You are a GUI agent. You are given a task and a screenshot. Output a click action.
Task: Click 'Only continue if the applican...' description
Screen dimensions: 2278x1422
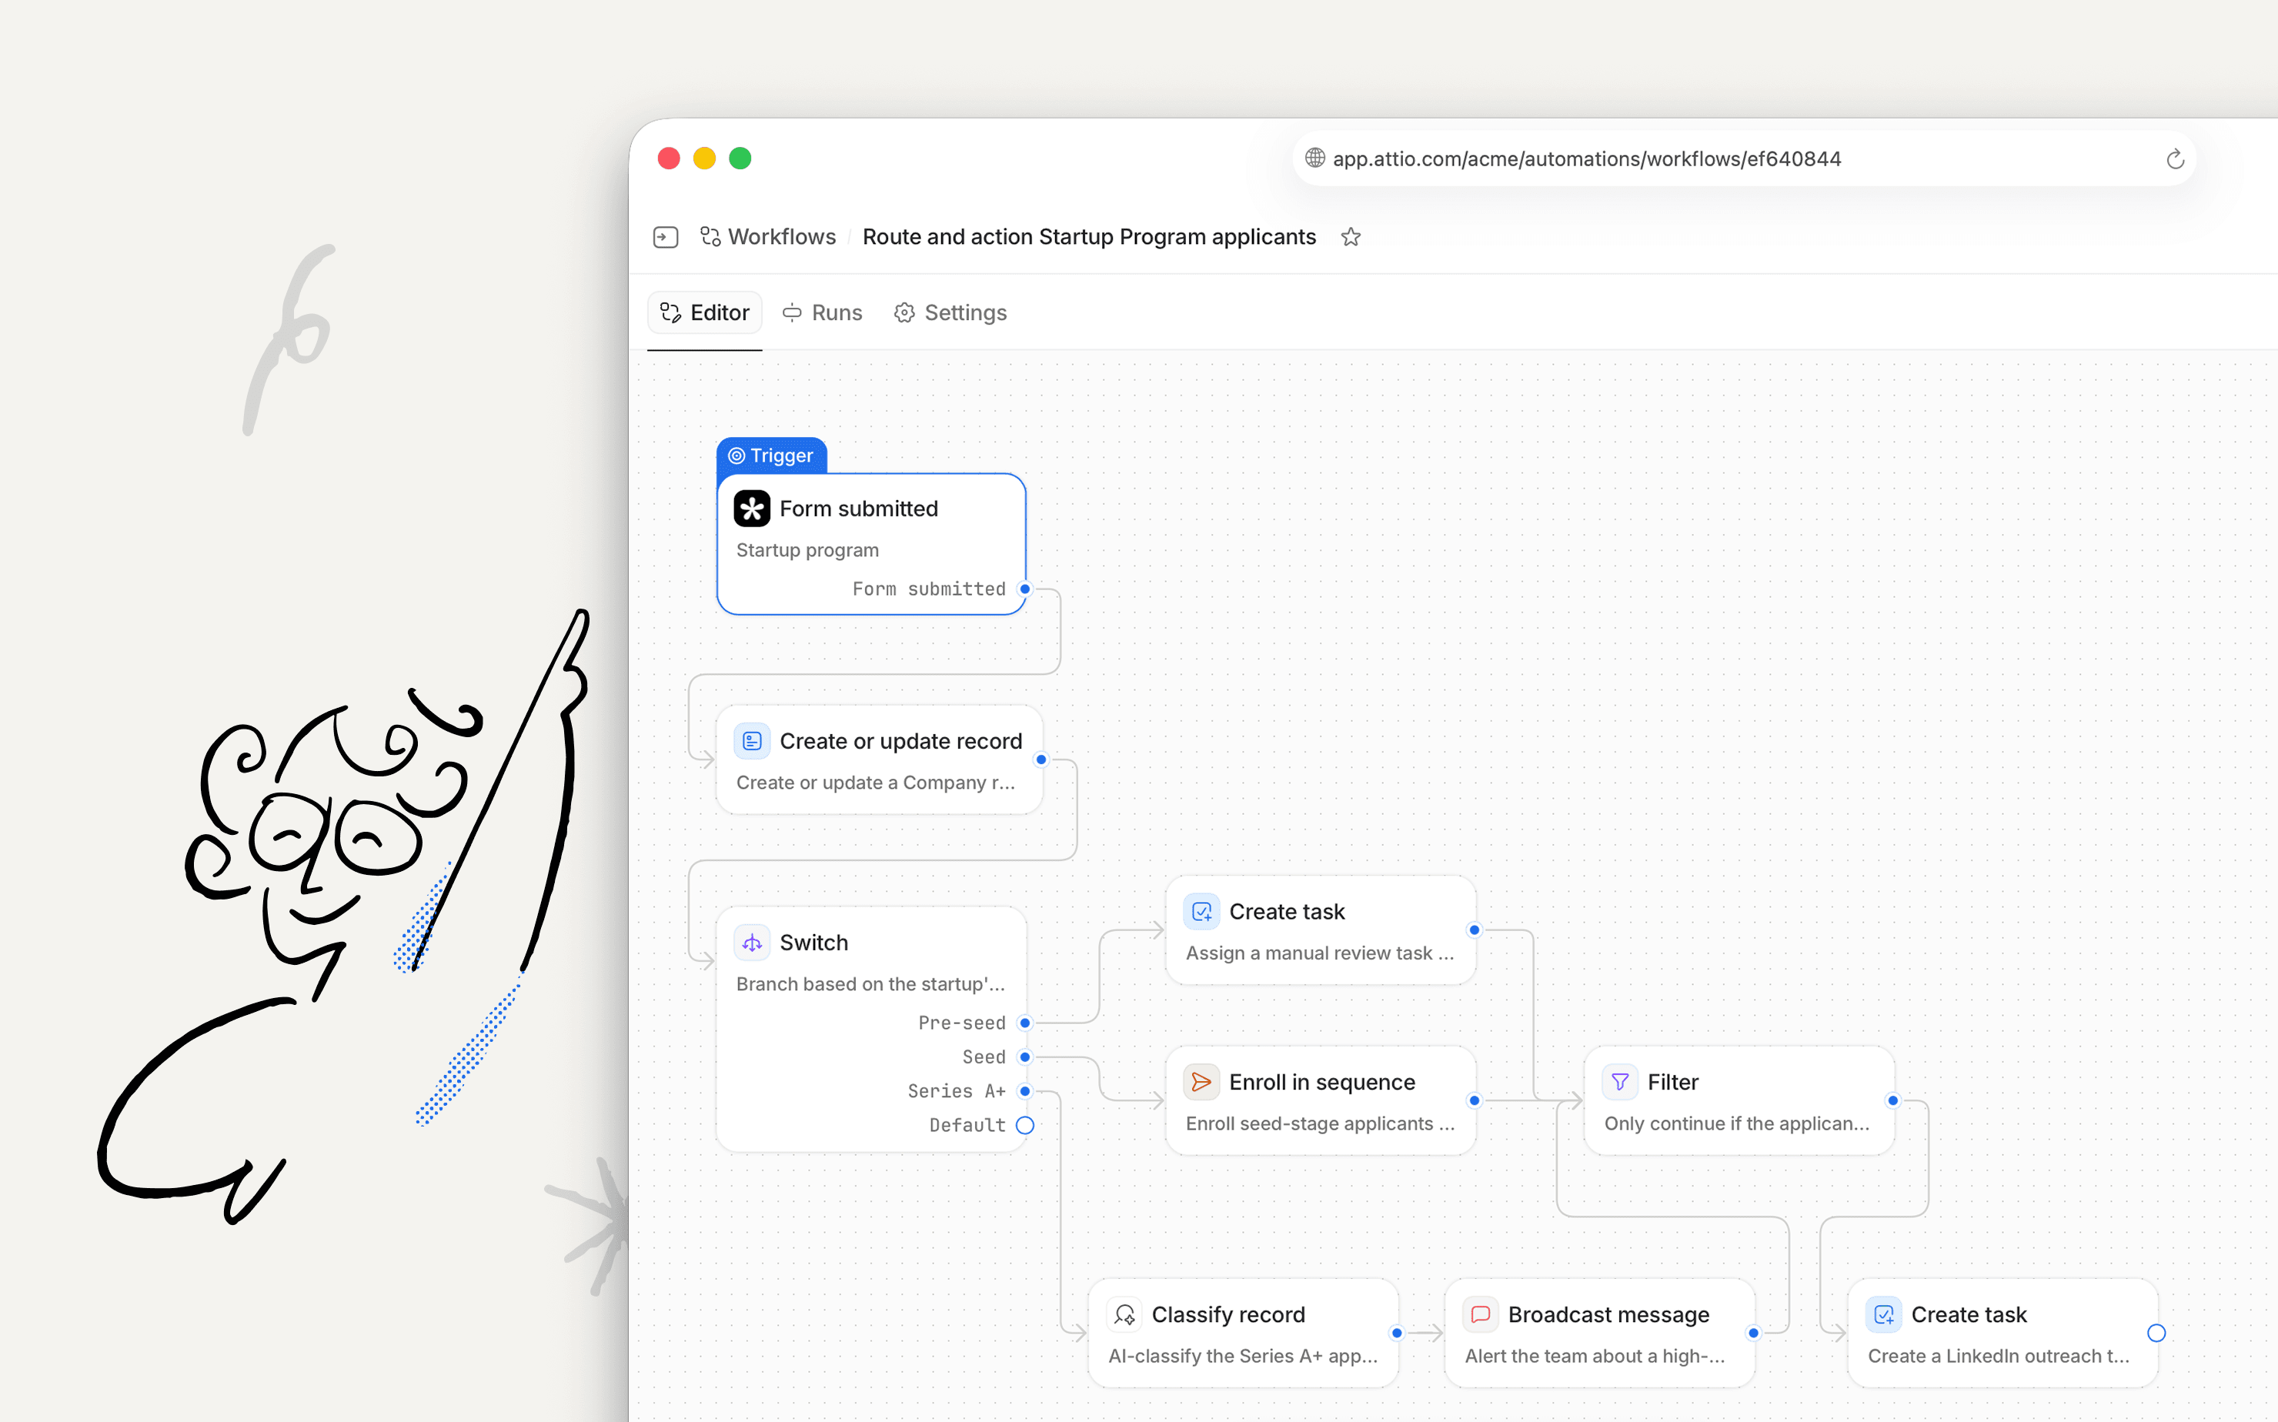(1736, 1123)
